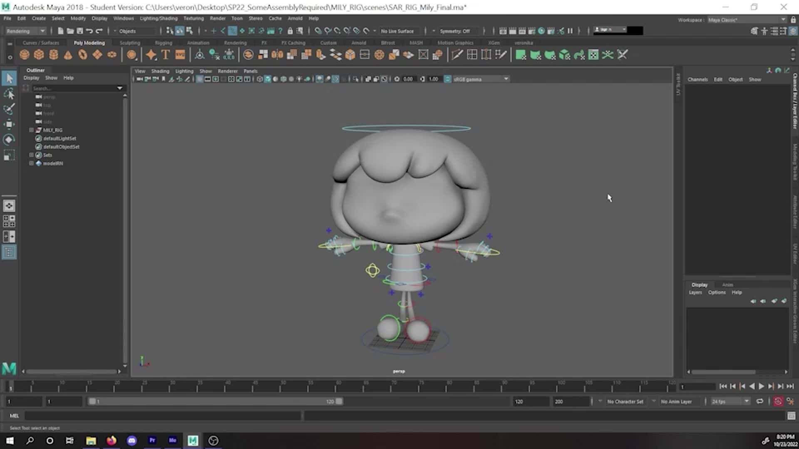Viewport: 799px width, 449px height.
Task: Open the Layers menu in layer editor
Action: click(x=695, y=292)
